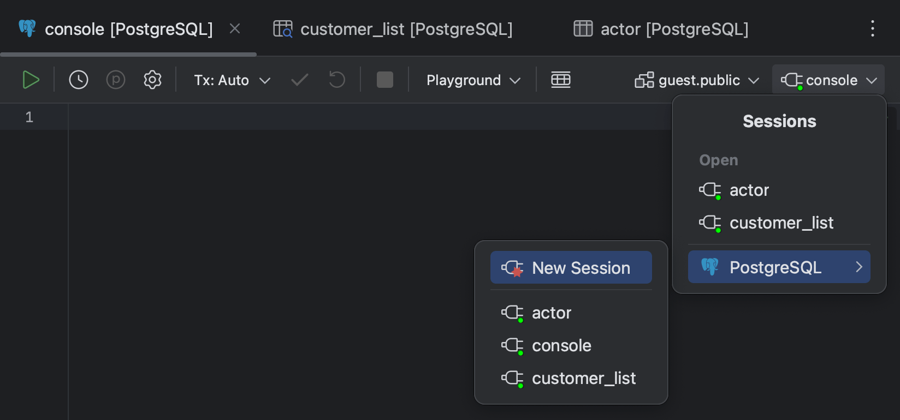Open query history clock icon
Viewport: 900px width, 420px height.
[79, 80]
